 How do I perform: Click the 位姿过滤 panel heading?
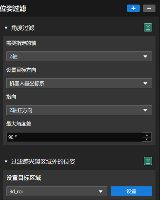13,8
